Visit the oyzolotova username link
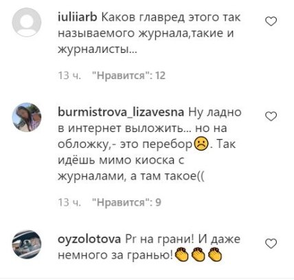Screen dimensions: 294x280 89,240
